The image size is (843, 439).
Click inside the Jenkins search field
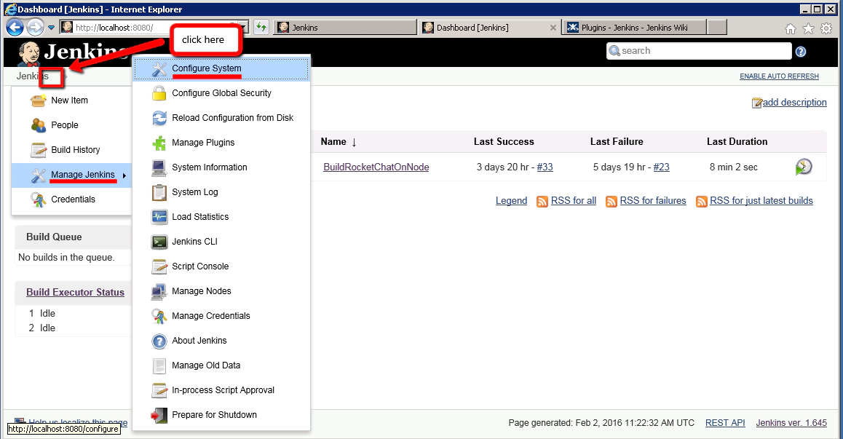pos(699,51)
